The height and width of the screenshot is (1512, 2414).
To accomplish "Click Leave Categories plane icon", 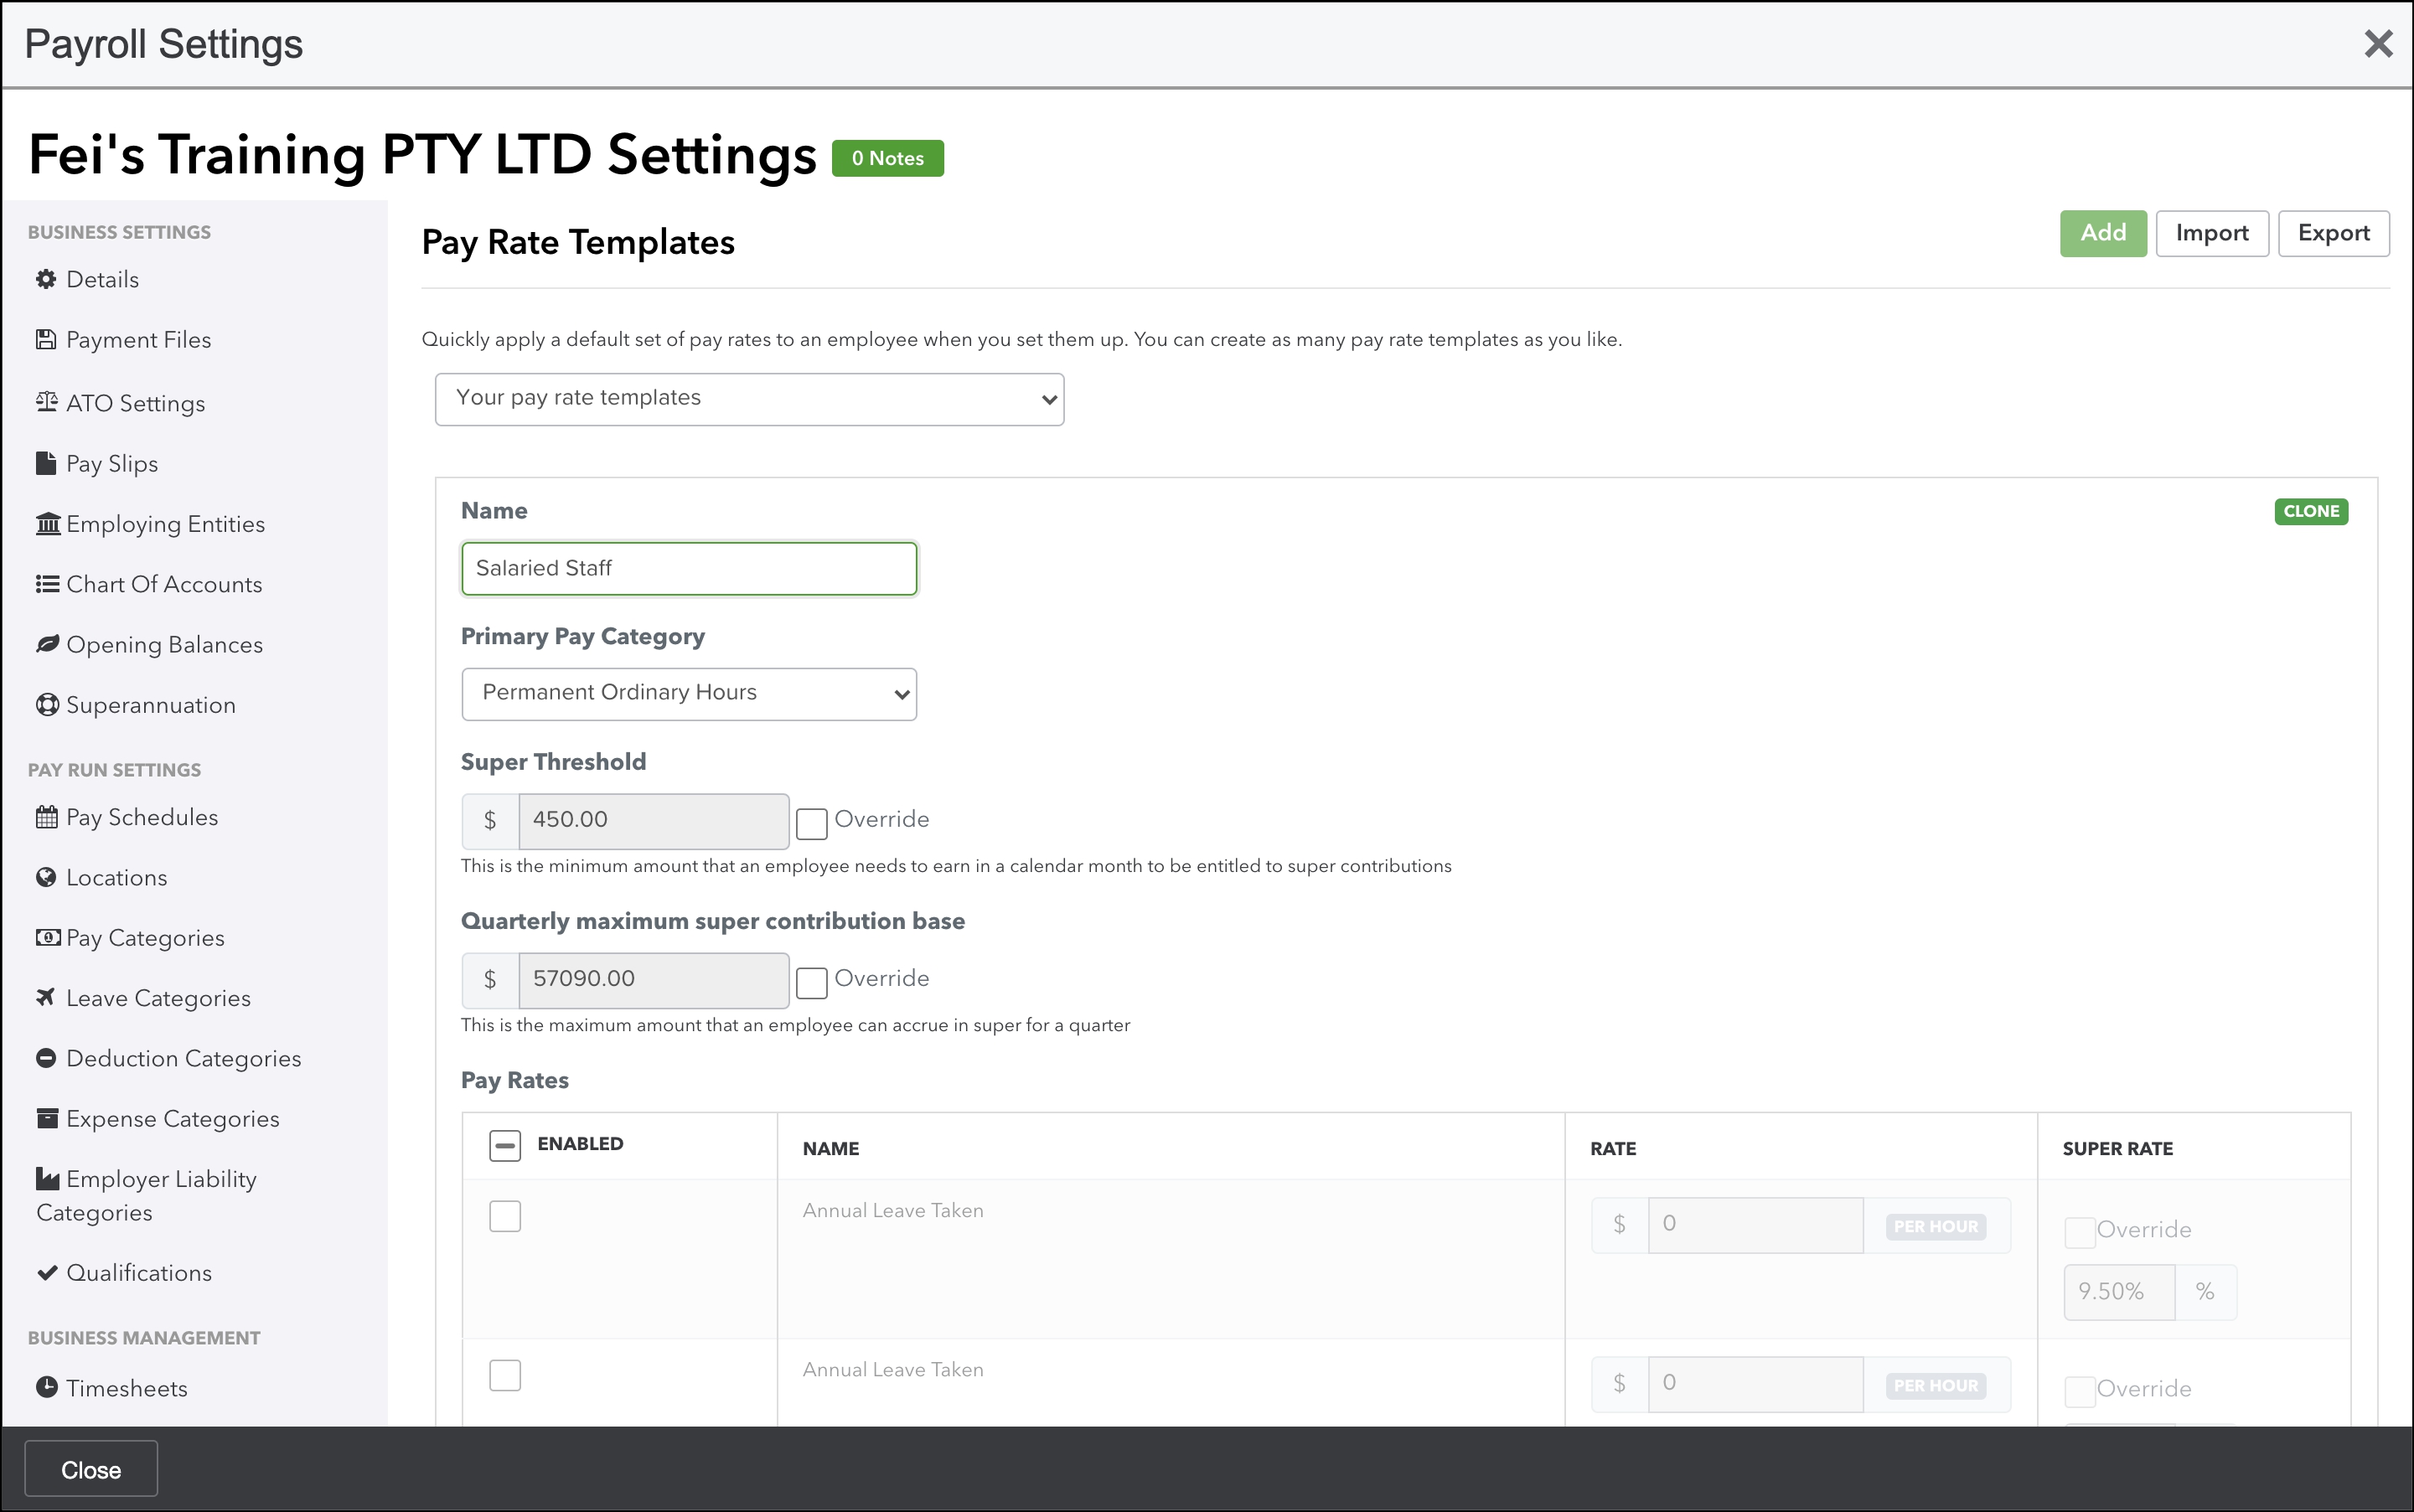I will [x=46, y=997].
